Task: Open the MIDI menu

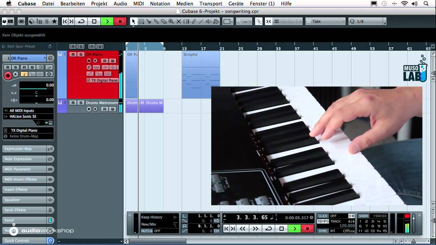Action: click(x=138, y=4)
